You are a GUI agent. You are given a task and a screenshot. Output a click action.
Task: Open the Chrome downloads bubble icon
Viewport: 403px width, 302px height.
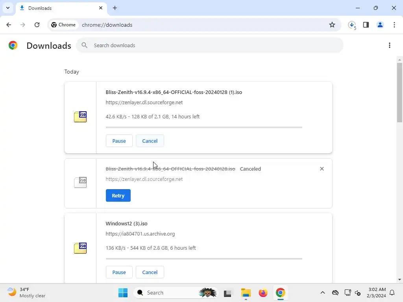352,25
